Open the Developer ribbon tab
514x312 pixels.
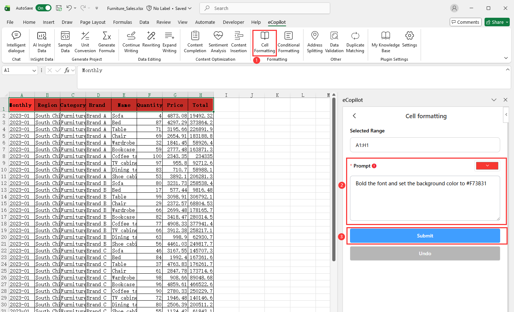coord(233,22)
